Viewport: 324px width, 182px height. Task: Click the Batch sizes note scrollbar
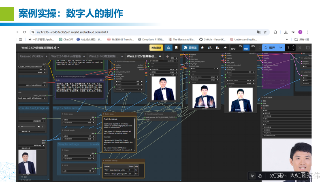click(135, 128)
